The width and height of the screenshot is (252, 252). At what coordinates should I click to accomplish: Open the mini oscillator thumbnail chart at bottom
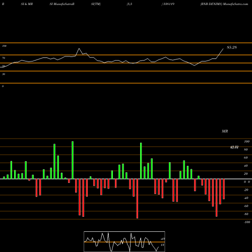(124, 241)
